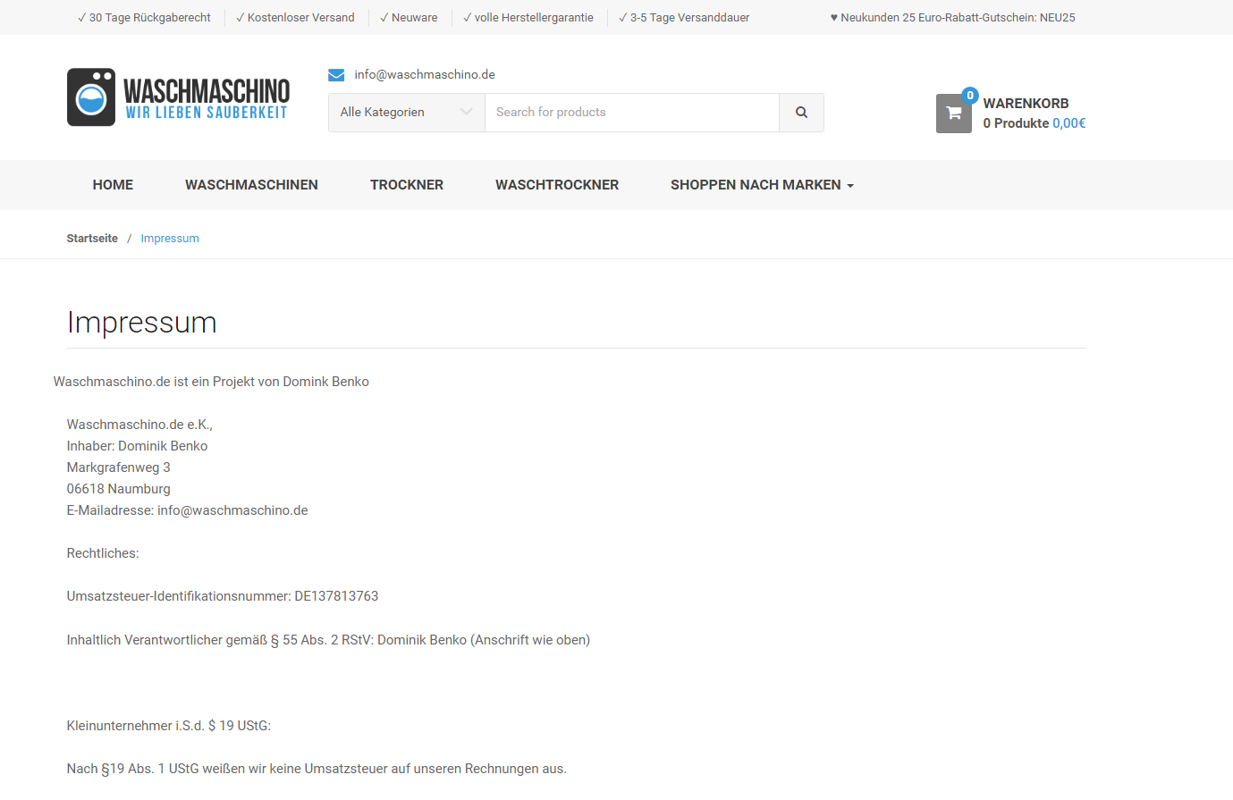This screenshot has height=800, width=1233.
Task: Open the Trockner menu item
Action: [407, 185]
